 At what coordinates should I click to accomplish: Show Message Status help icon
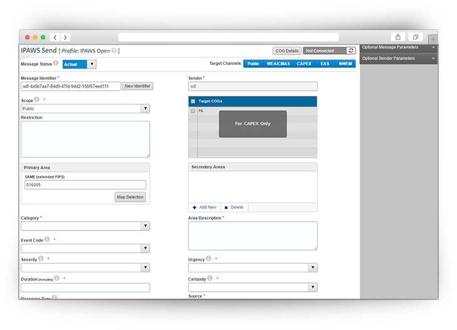pos(56,63)
